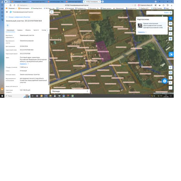Open the round blue chat bubble button

[x=165, y=81]
